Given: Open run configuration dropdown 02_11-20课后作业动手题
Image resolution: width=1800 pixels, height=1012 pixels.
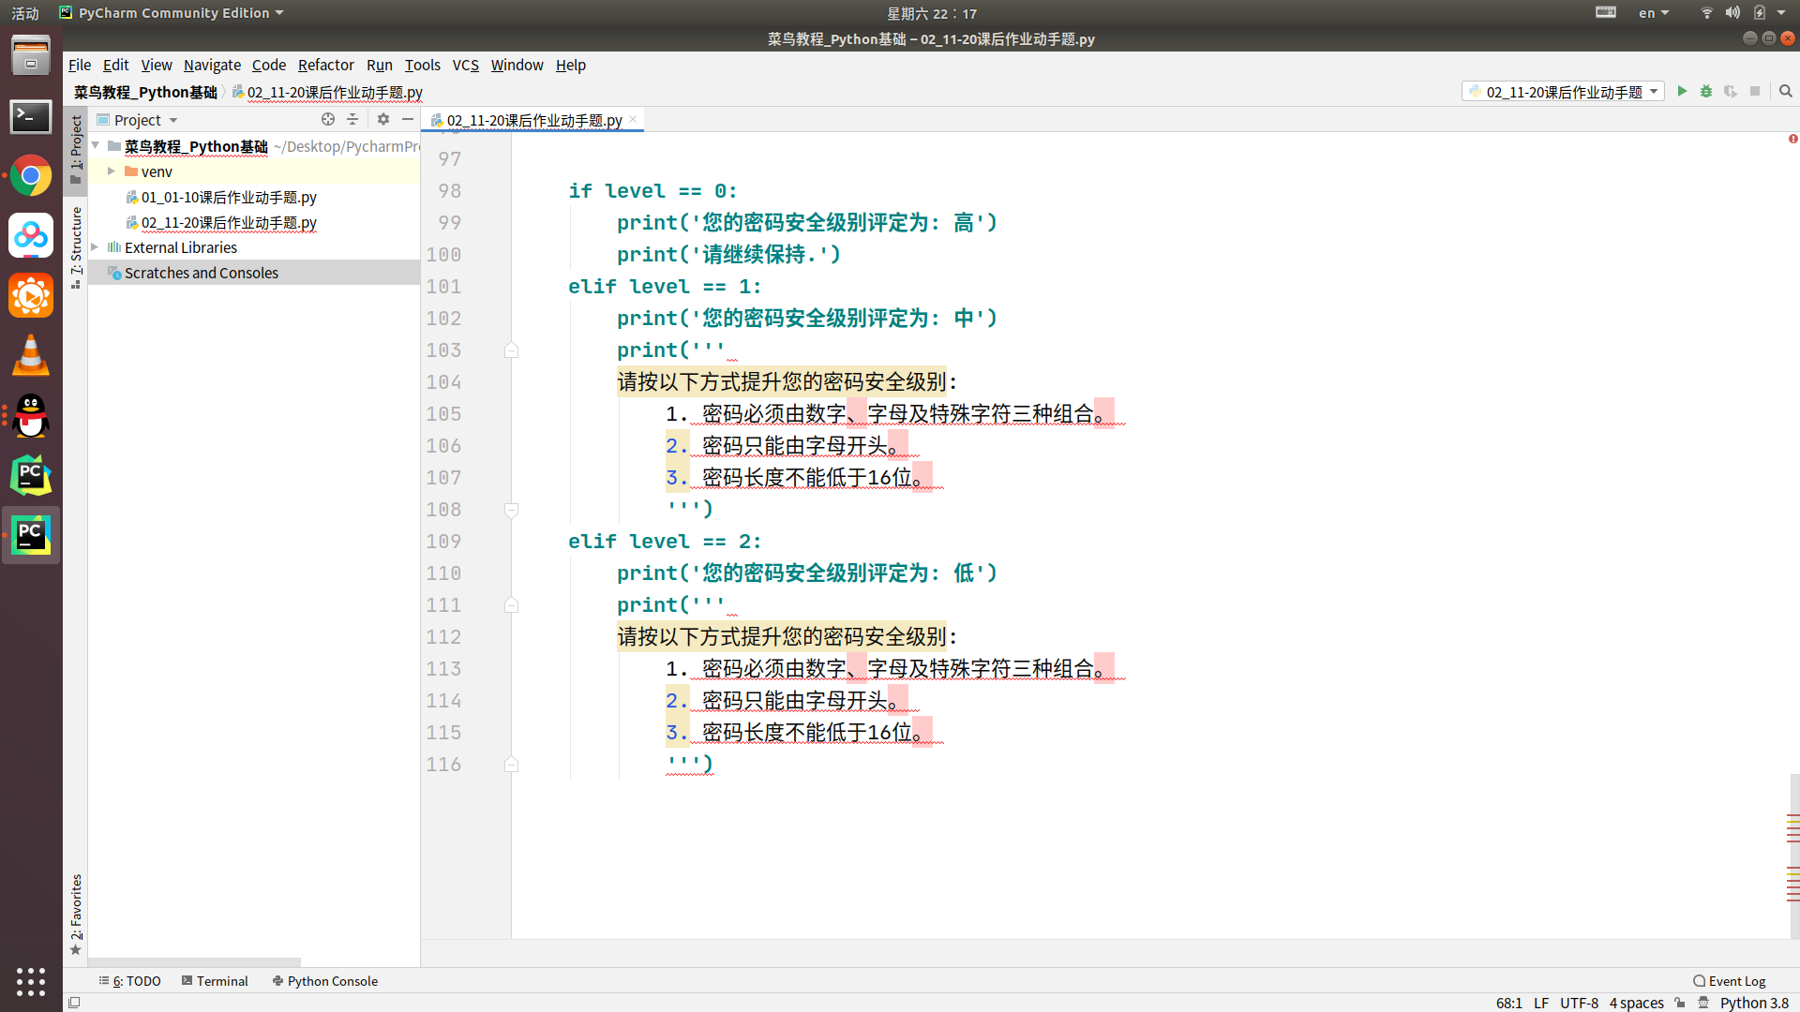Looking at the screenshot, I should coord(1563,91).
